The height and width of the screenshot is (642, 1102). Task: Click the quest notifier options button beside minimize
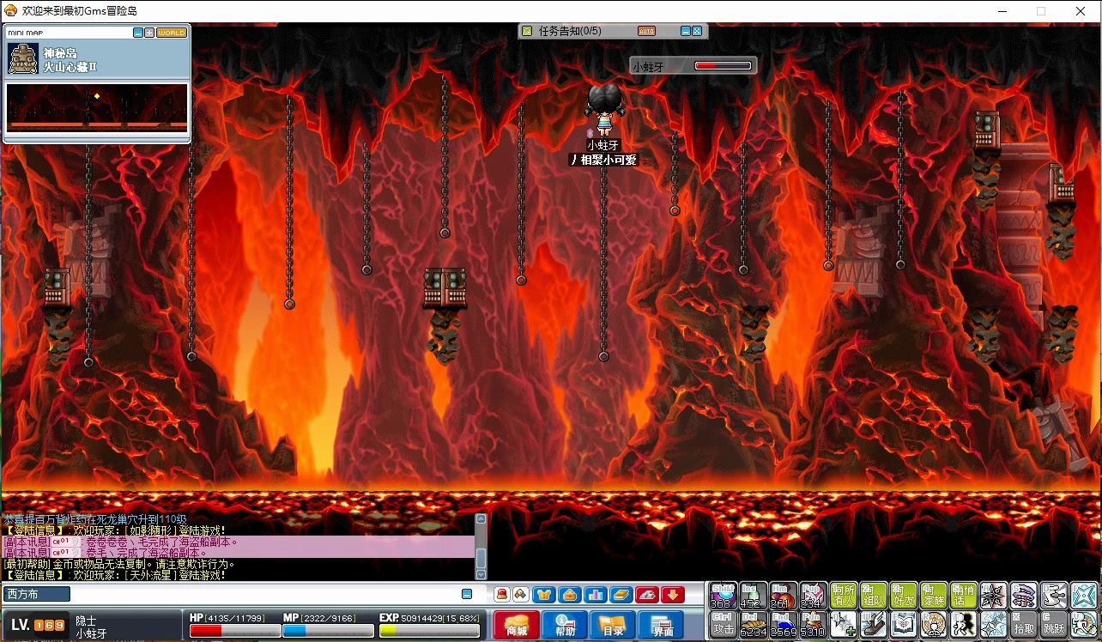(697, 31)
